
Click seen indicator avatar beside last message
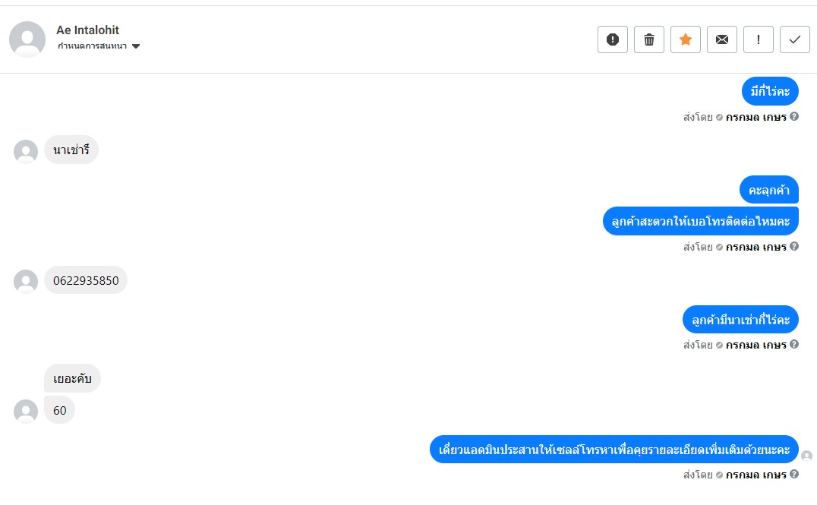click(806, 456)
